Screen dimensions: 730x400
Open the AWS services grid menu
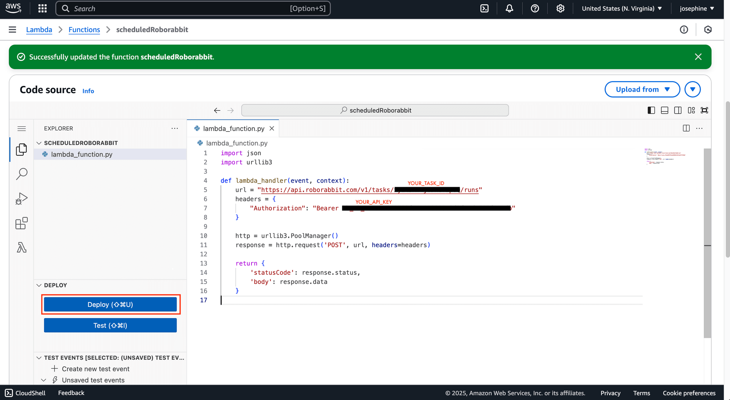tap(42, 8)
